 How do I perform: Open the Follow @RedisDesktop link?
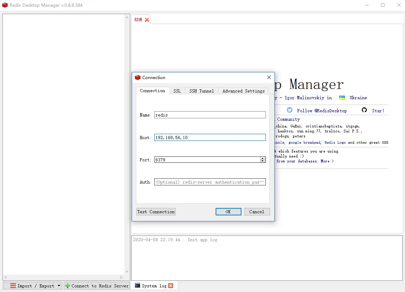pos(322,111)
